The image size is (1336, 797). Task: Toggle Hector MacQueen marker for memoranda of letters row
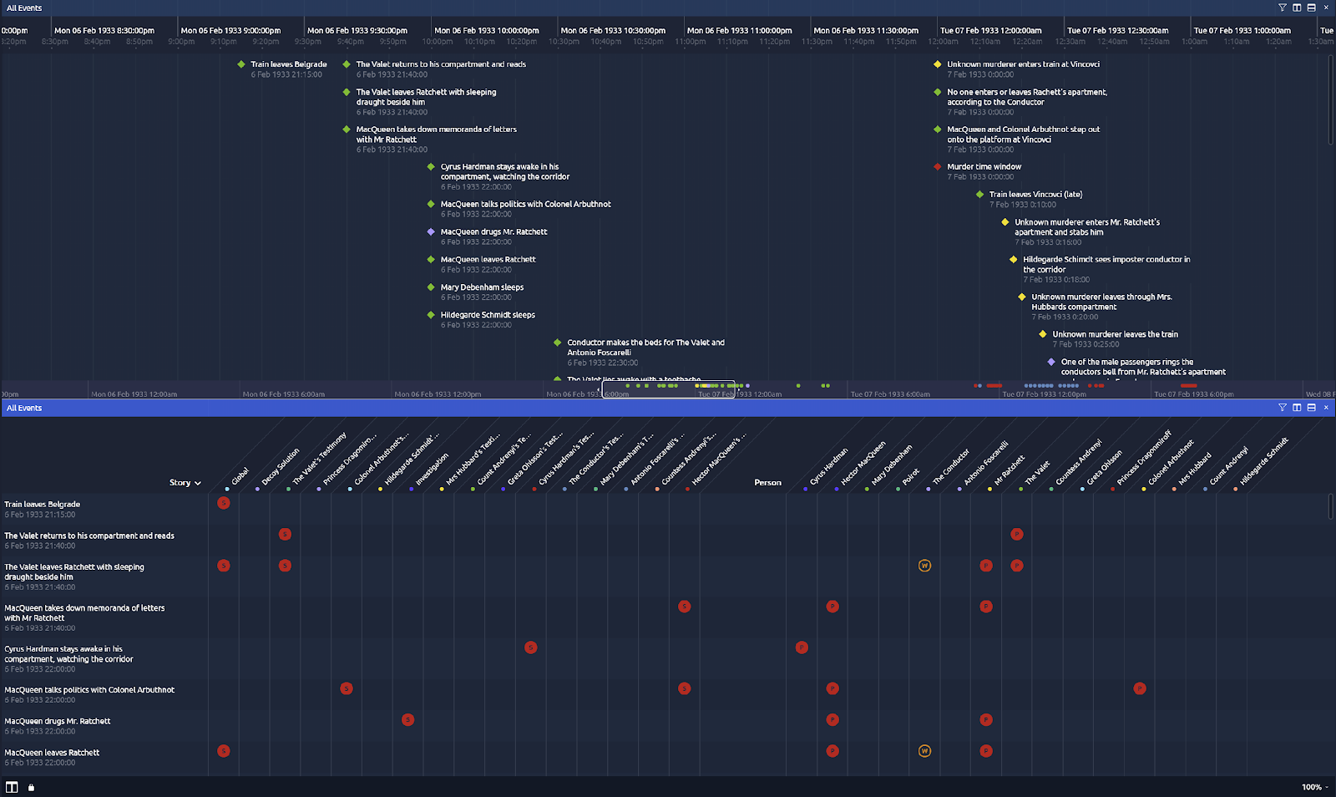tap(832, 607)
